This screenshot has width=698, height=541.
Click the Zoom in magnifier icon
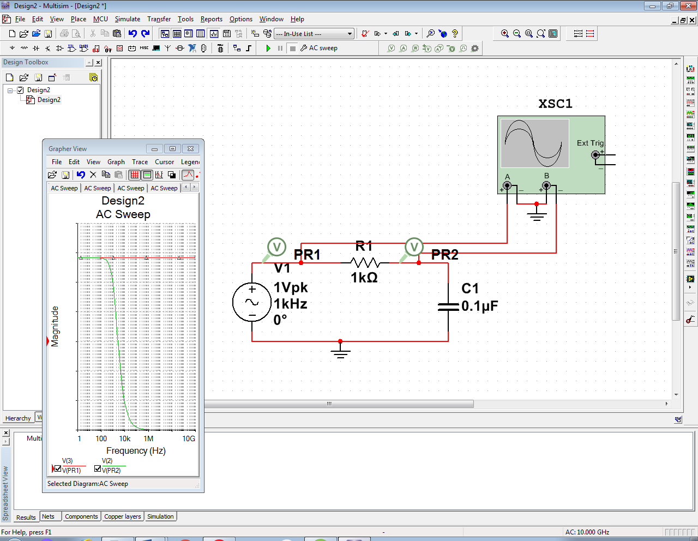505,34
